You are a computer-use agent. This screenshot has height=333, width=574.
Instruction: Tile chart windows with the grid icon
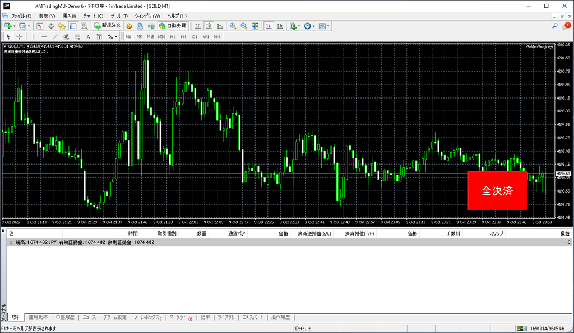(255, 26)
